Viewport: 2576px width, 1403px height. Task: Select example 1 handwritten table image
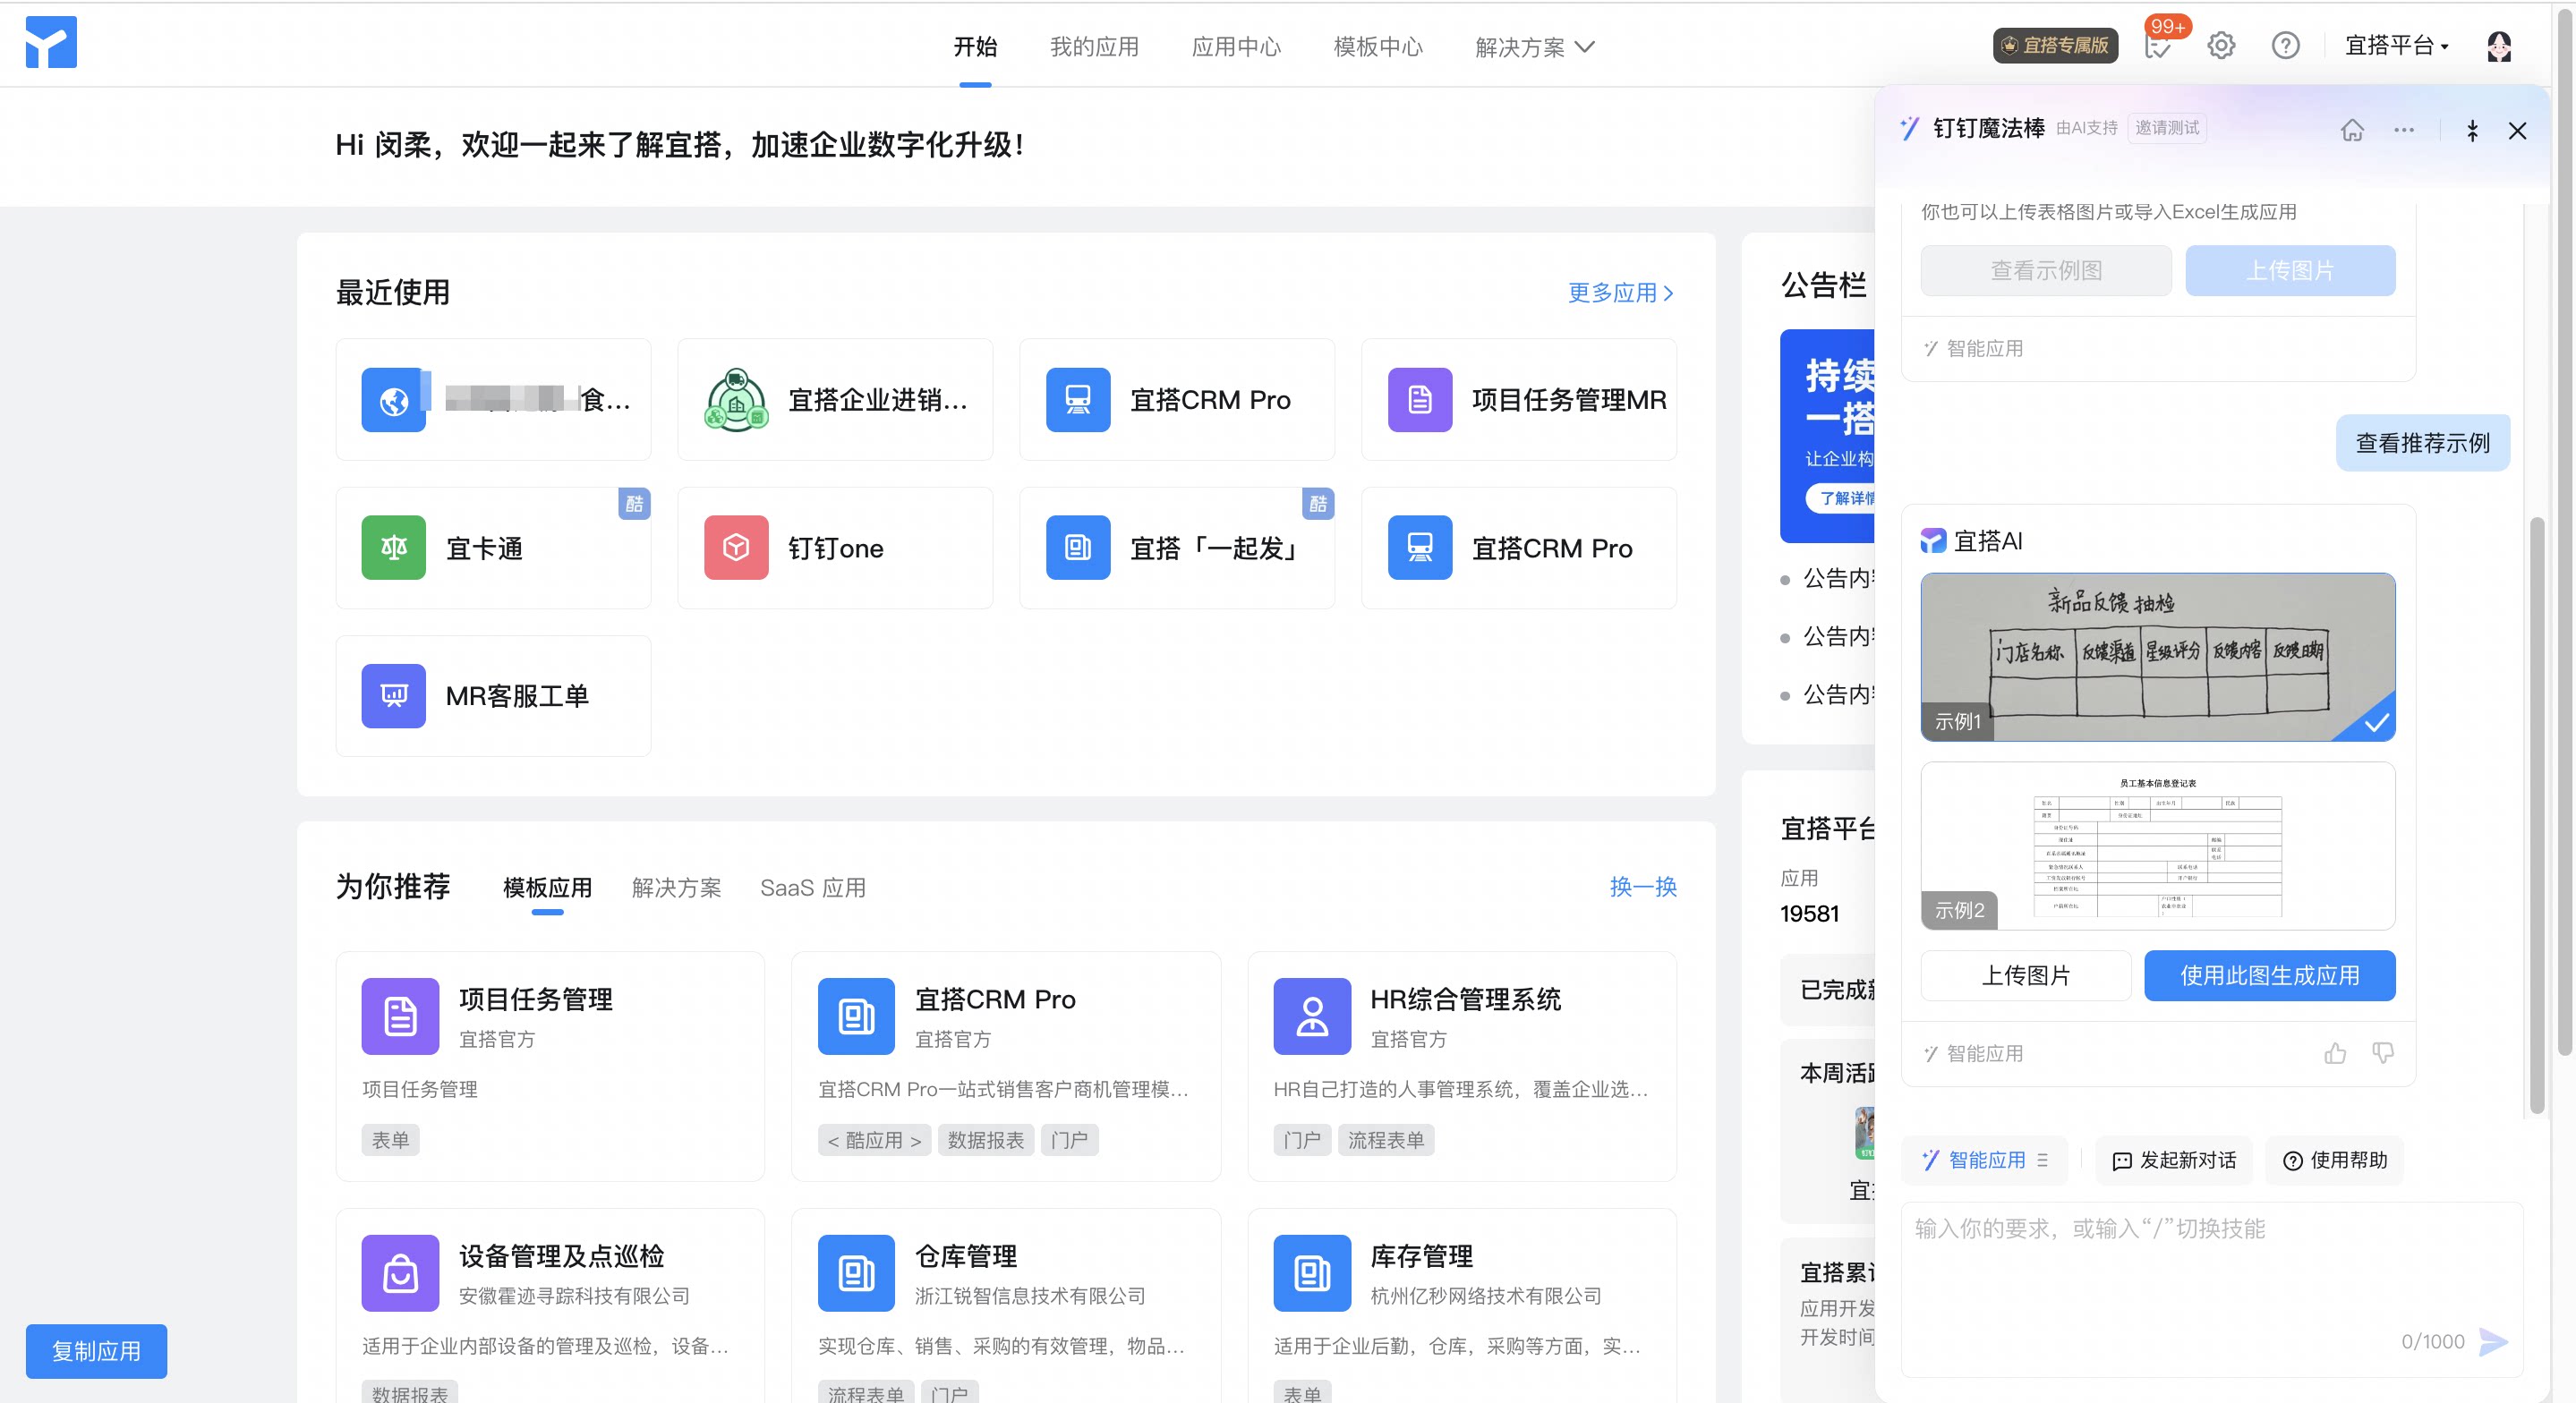[x=2158, y=657]
